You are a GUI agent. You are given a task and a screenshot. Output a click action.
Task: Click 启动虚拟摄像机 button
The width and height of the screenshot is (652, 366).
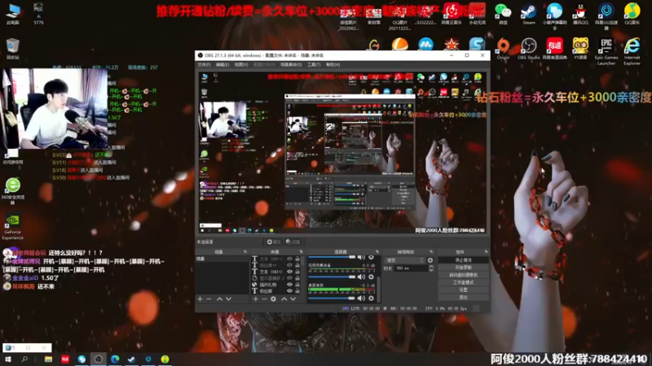pyautogui.click(x=463, y=275)
